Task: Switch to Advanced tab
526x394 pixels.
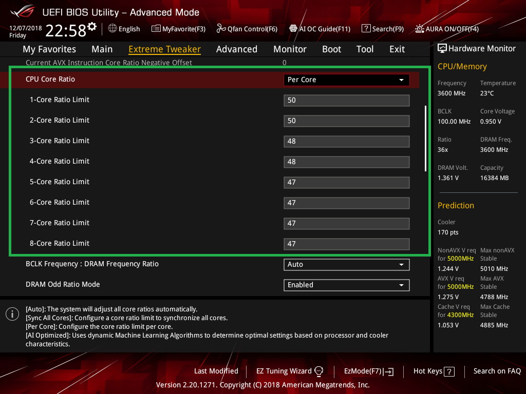Action: pos(236,49)
